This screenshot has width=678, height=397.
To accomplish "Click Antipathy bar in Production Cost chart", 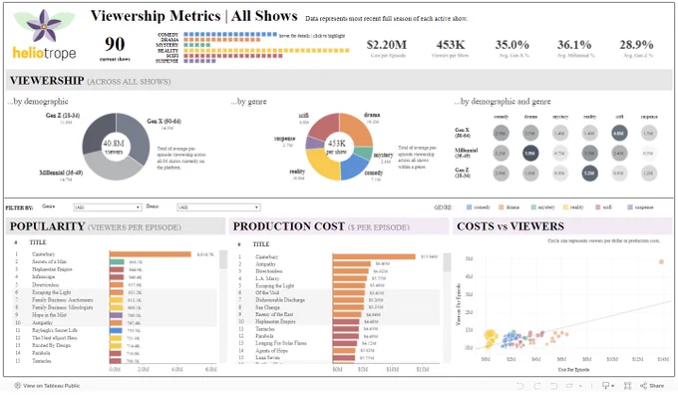I will click(352, 263).
